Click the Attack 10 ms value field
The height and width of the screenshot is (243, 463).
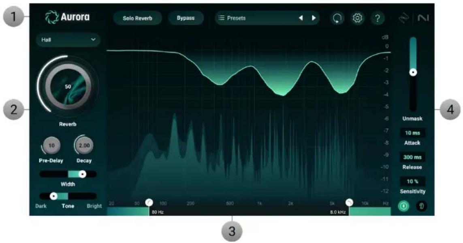tap(412, 133)
